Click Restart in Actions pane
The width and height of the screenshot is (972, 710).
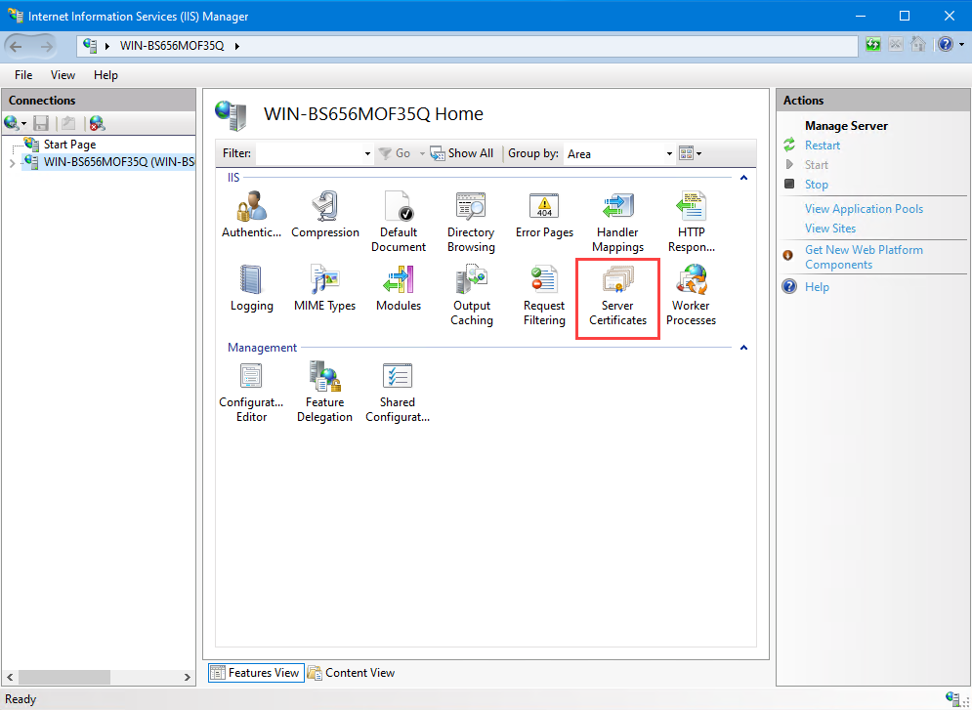pos(822,146)
